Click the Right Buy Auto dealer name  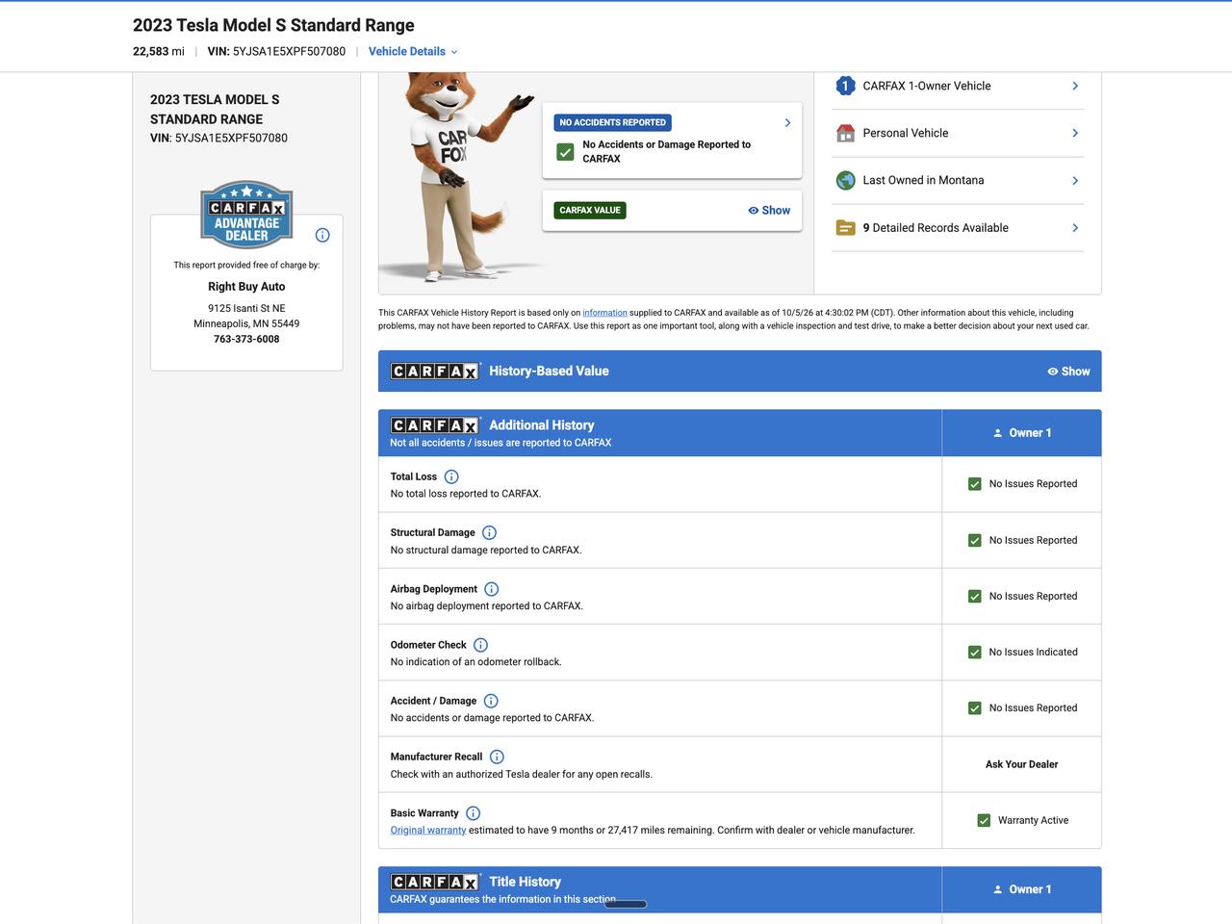point(246,287)
